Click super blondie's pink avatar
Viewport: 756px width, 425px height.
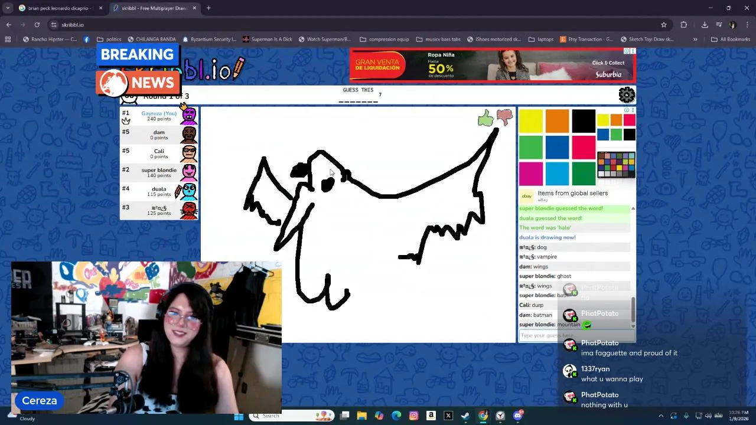point(189,172)
